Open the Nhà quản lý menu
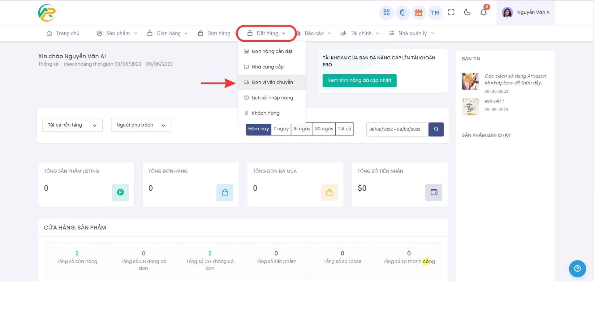The height and width of the screenshot is (334, 594). point(412,33)
